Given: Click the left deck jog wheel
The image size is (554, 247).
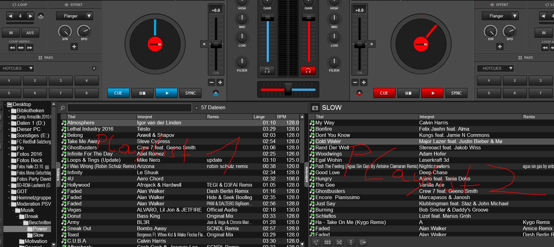Looking at the screenshot, I should pos(155,44).
